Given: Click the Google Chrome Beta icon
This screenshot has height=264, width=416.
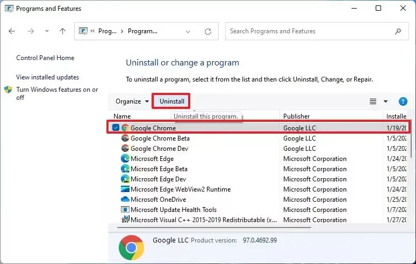Looking at the screenshot, I should [125, 138].
